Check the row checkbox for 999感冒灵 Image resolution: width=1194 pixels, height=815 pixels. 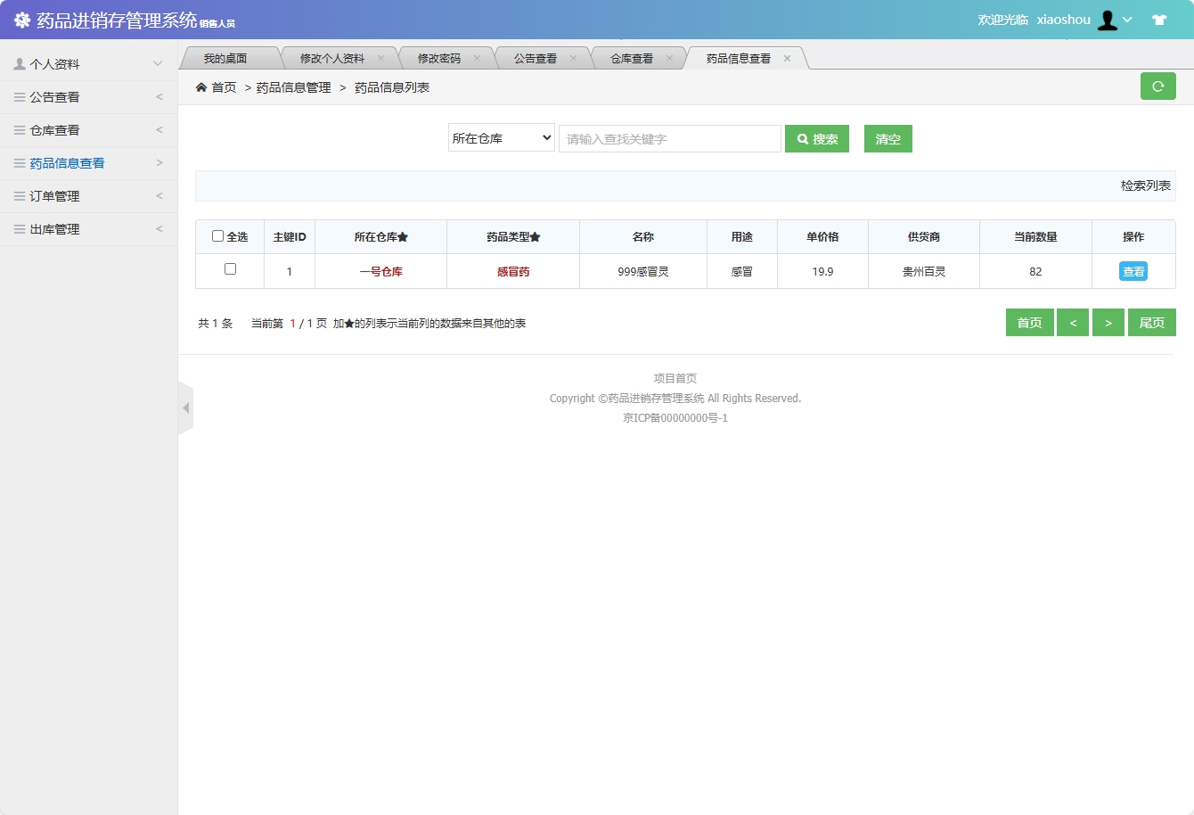[229, 270]
